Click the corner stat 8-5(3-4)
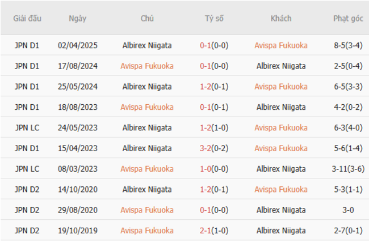The image size is (369, 243). (x=348, y=45)
